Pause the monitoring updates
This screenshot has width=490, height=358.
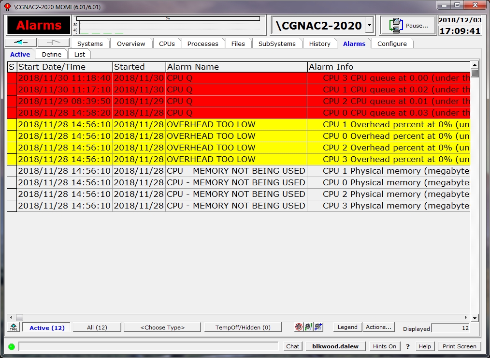(x=408, y=26)
